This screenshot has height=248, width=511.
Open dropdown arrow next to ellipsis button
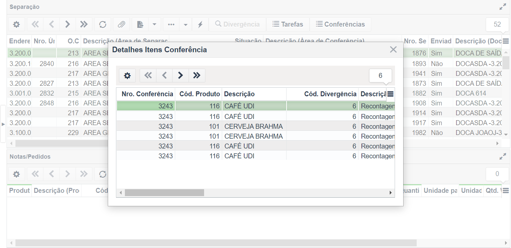click(x=185, y=24)
